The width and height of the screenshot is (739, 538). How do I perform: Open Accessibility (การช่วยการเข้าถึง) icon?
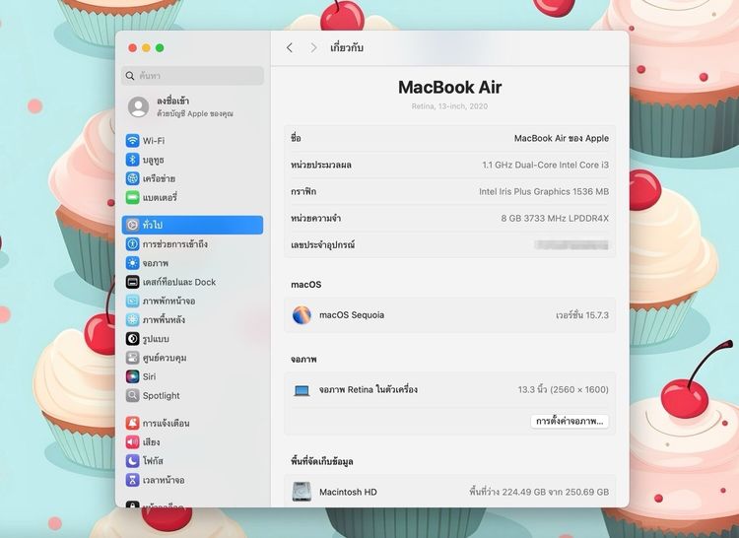point(132,244)
